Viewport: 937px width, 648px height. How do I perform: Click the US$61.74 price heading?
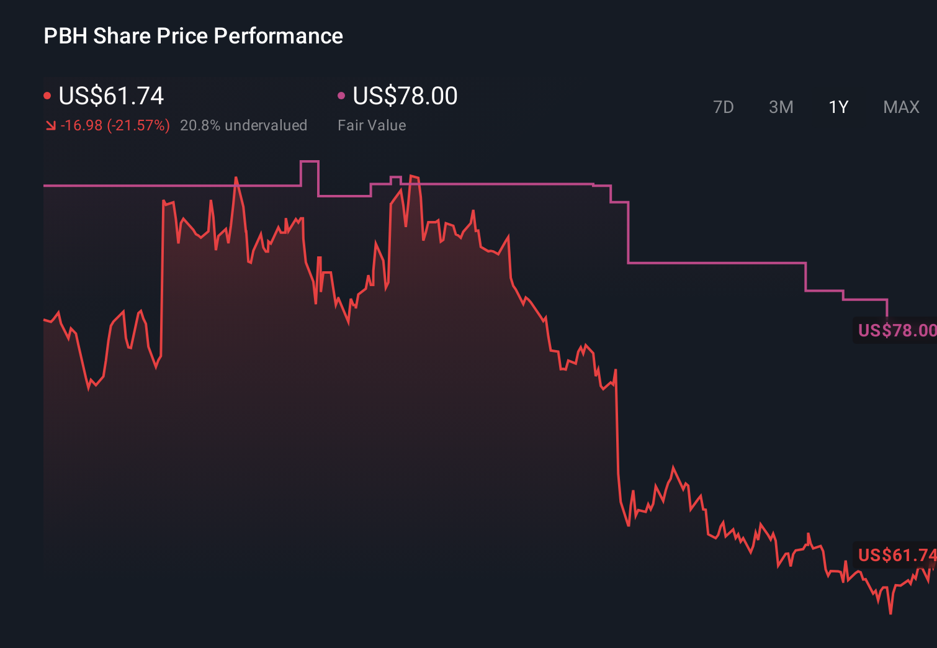point(111,96)
